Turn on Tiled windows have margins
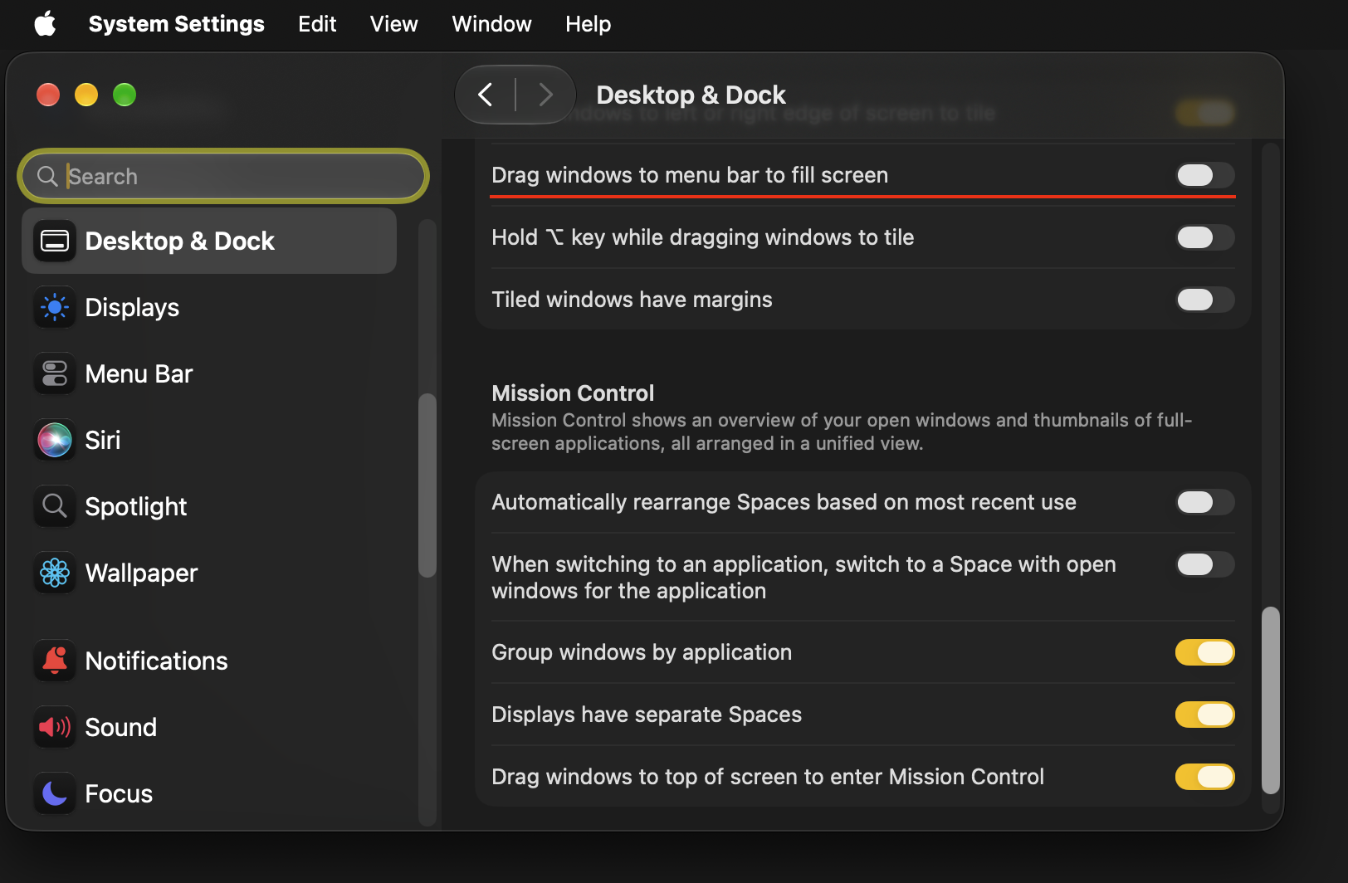The height and width of the screenshot is (883, 1348). tap(1204, 300)
